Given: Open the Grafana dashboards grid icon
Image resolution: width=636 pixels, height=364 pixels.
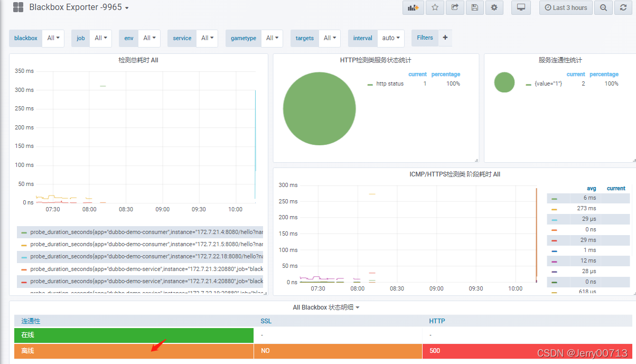Looking at the screenshot, I should point(18,7).
